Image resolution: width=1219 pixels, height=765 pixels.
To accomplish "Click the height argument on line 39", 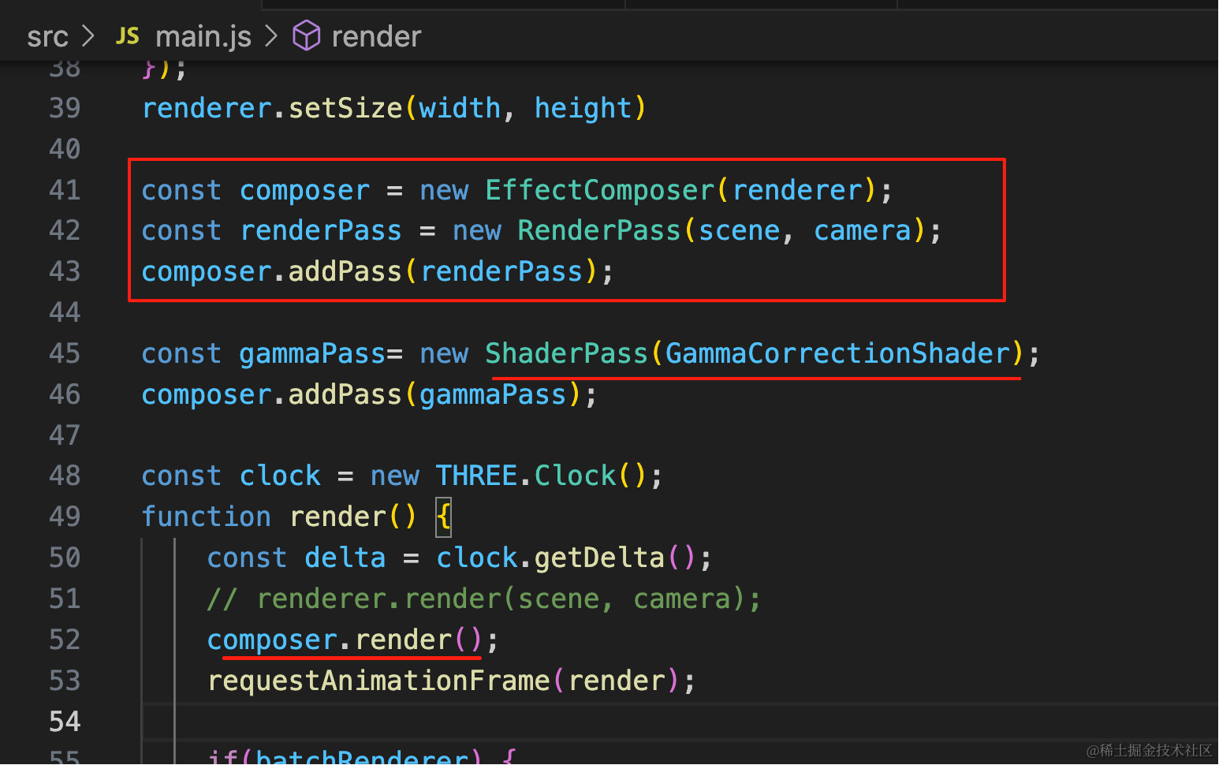I will point(583,108).
